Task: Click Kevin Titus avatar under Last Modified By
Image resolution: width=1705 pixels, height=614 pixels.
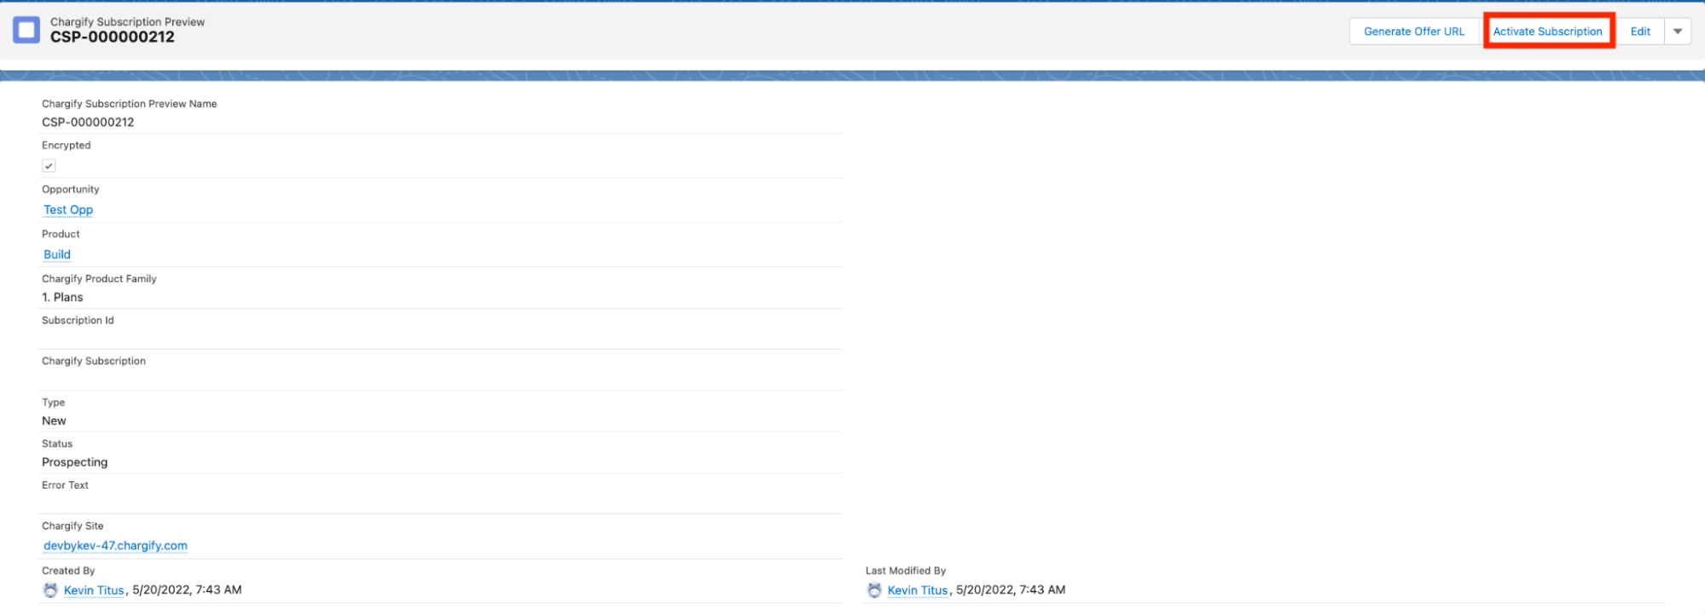Action: coord(874,590)
